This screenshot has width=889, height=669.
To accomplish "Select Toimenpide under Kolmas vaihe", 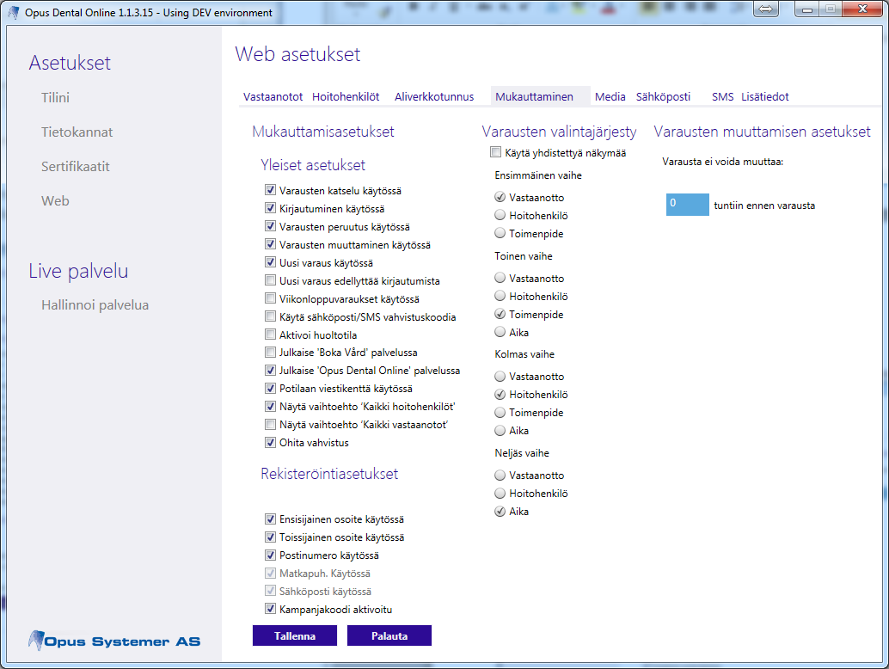I will (x=500, y=412).
